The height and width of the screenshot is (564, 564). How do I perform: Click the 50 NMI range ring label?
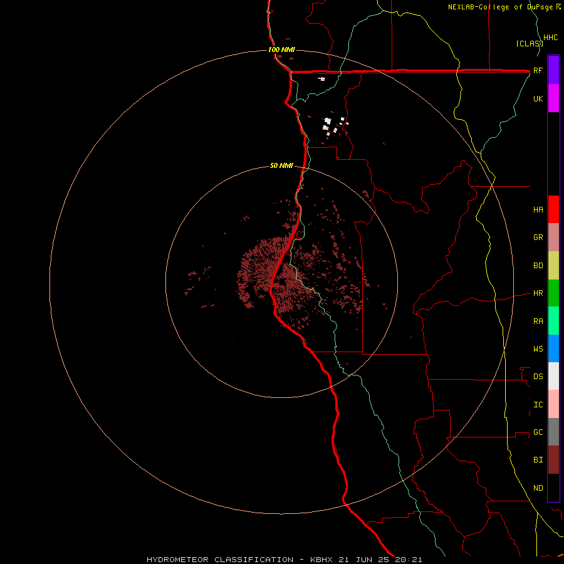tap(281, 166)
